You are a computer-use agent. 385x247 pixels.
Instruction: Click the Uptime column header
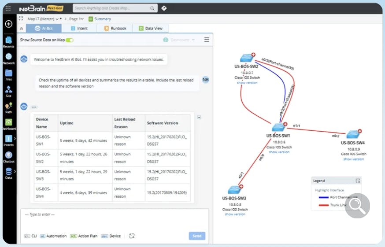pos(85,123)
